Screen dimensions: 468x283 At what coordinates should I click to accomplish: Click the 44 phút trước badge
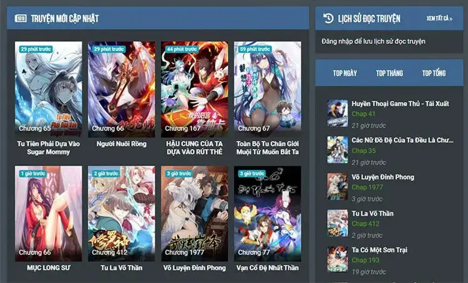click(x=182, y=49)
